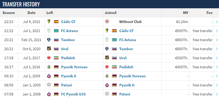Expand arrow for the Jul 5, 2017 transfer

pyautogui.click(x=217, y=58)
